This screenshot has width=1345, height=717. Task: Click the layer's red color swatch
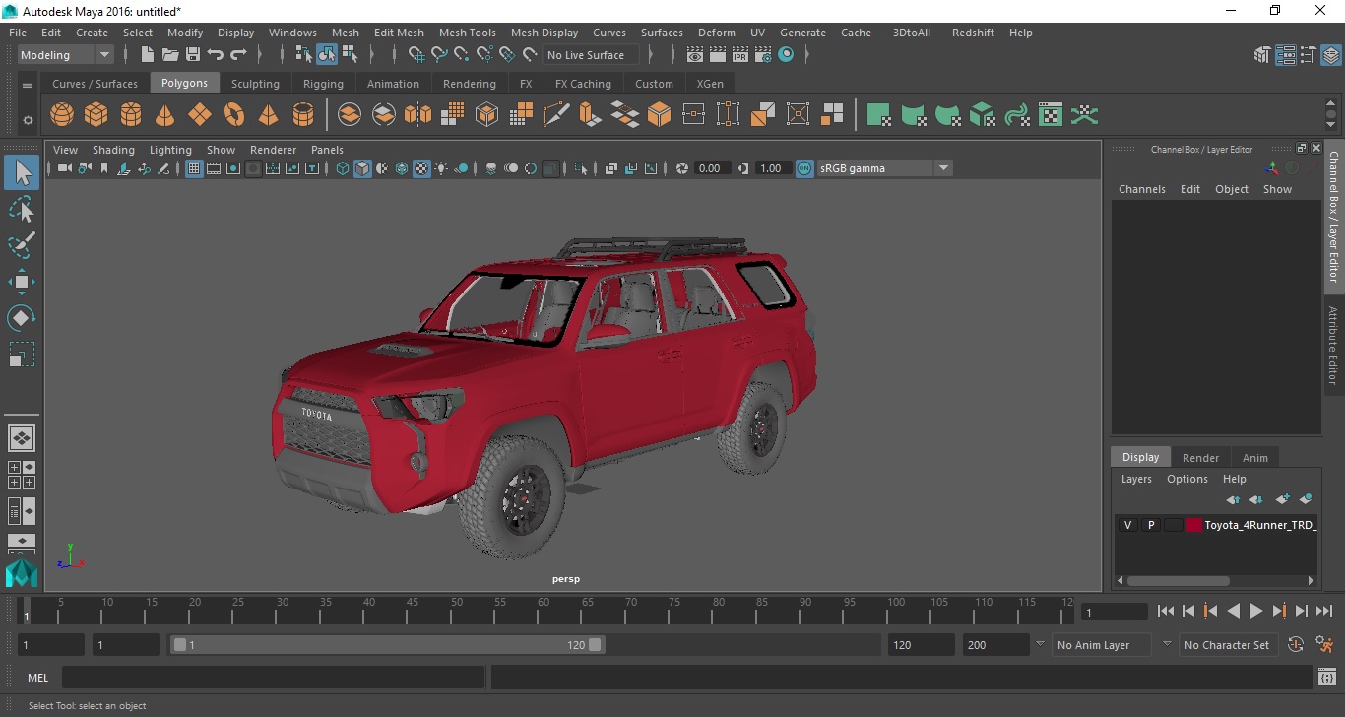1194,525
